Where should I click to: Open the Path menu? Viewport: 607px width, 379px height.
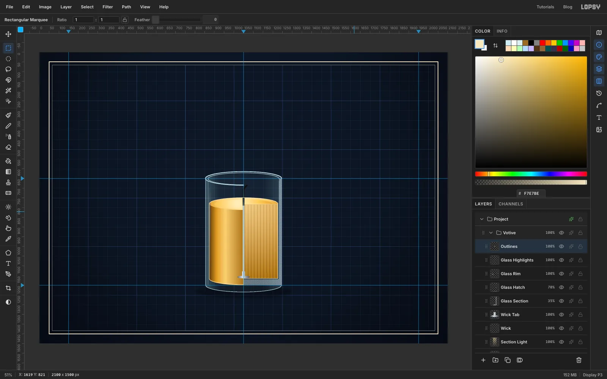coord(126,7)
